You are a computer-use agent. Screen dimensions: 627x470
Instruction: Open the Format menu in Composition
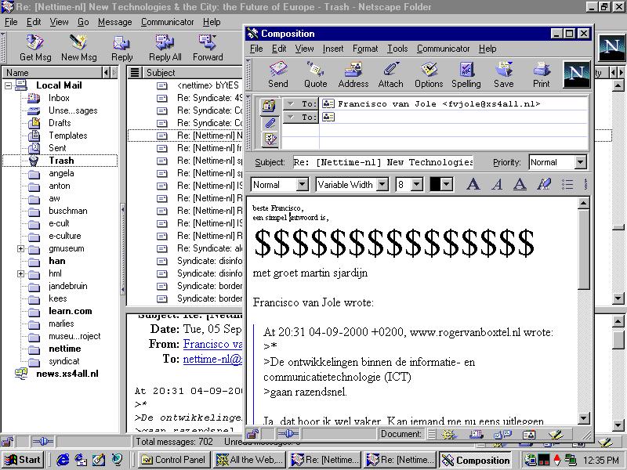[364, 49]
